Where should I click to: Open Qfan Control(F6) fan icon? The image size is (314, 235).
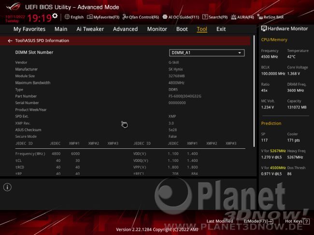(125, 17)
